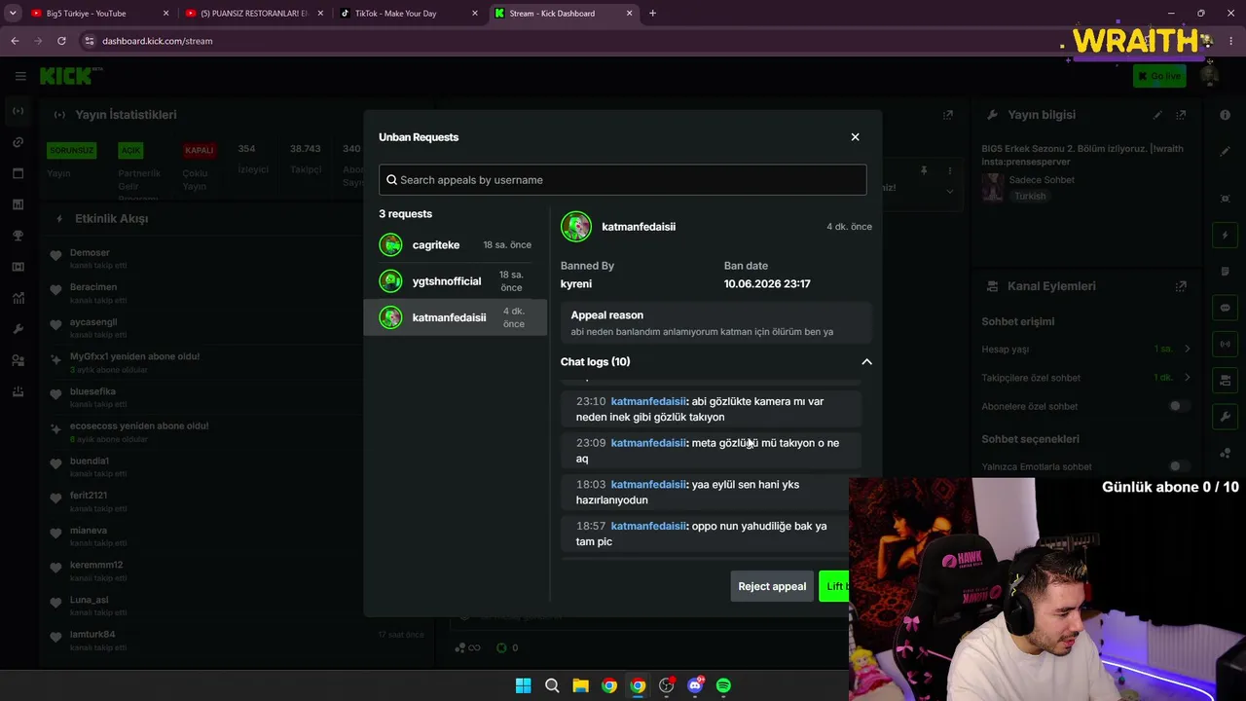This screenshot has width=1246, height=701.
Task: Click bluesefika in the activity feed
Action: click(92, 391)
